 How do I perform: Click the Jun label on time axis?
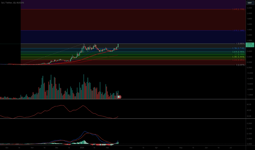(206, 148)
